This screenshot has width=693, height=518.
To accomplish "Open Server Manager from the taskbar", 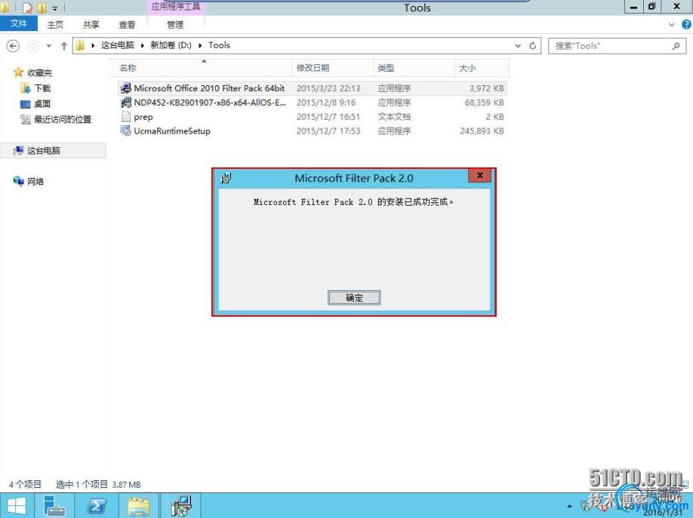I will pos(56,506).
